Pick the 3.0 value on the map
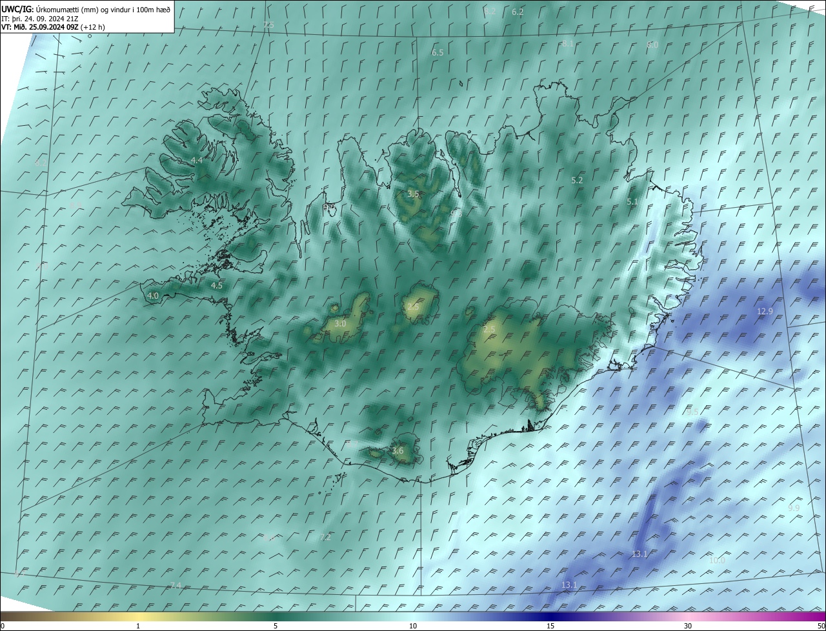This screenshot has width=826, height=631. 340,323
